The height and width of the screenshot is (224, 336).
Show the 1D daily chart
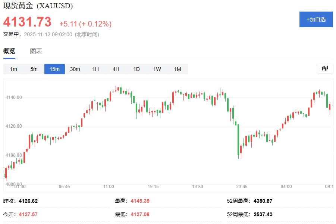pyautogui.click(x=136, y=69)
